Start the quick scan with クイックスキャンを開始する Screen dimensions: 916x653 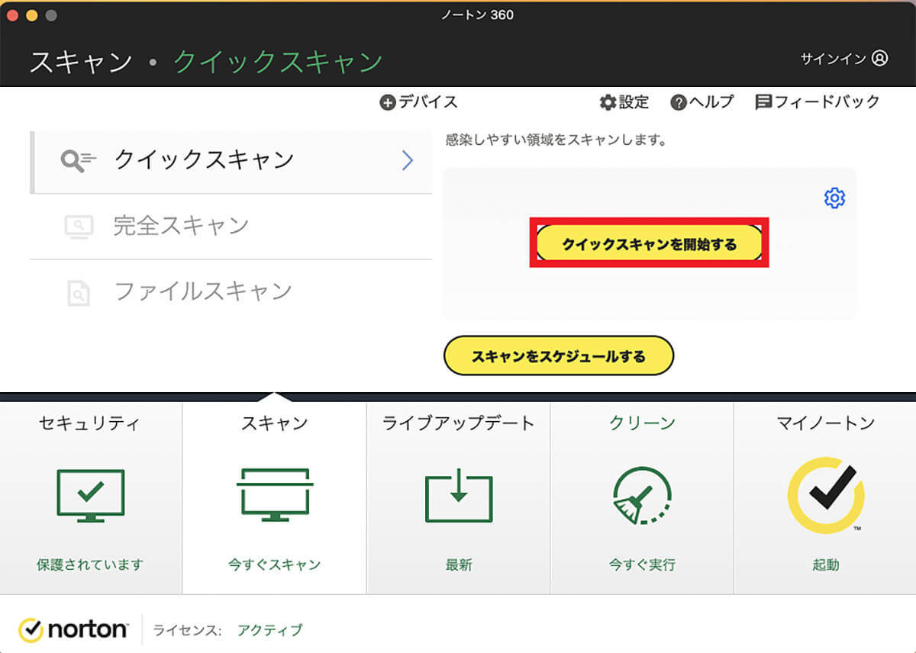click(x=650, y=244)
